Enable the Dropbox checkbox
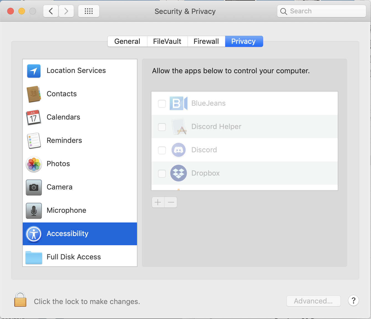 (x=162, y=174)
